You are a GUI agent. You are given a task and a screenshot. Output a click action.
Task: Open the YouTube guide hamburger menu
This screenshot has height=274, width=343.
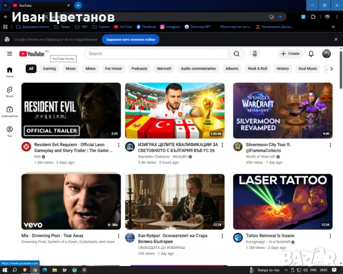coord(10,54)
